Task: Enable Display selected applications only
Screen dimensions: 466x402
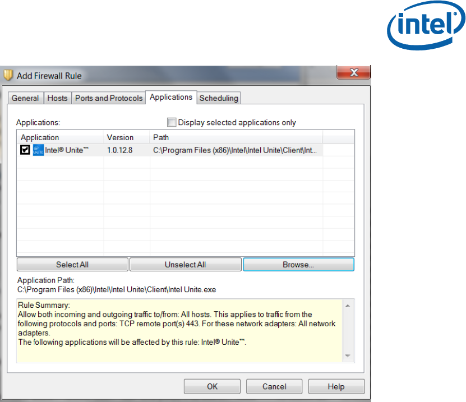Action: pos(172,122)
